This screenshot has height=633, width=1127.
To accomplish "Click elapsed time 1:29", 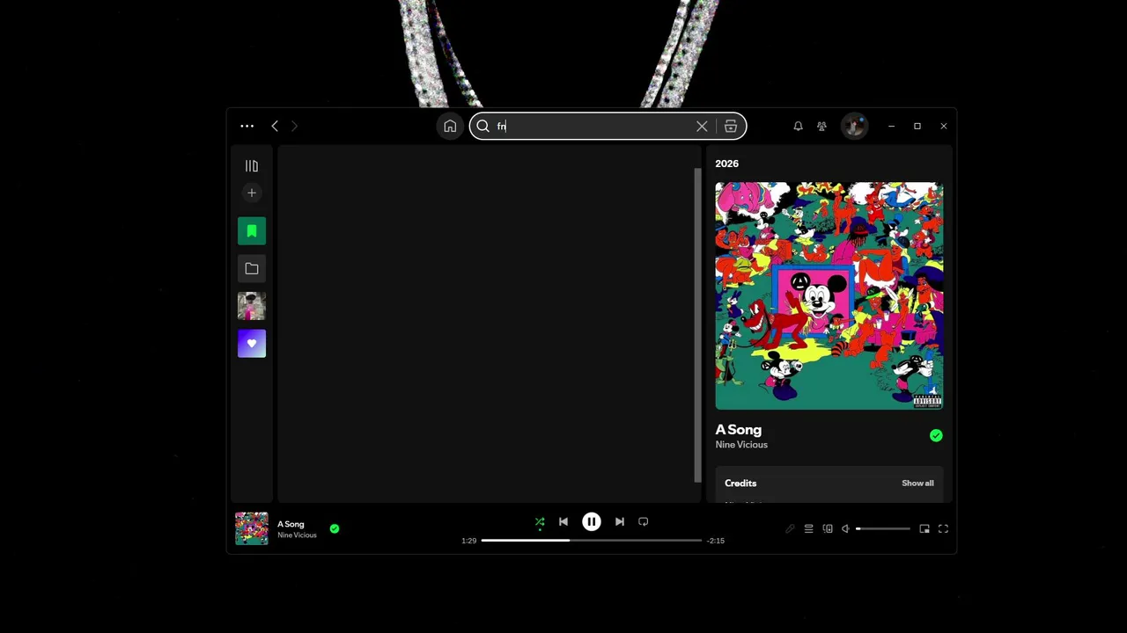I will tap(468, 541).
